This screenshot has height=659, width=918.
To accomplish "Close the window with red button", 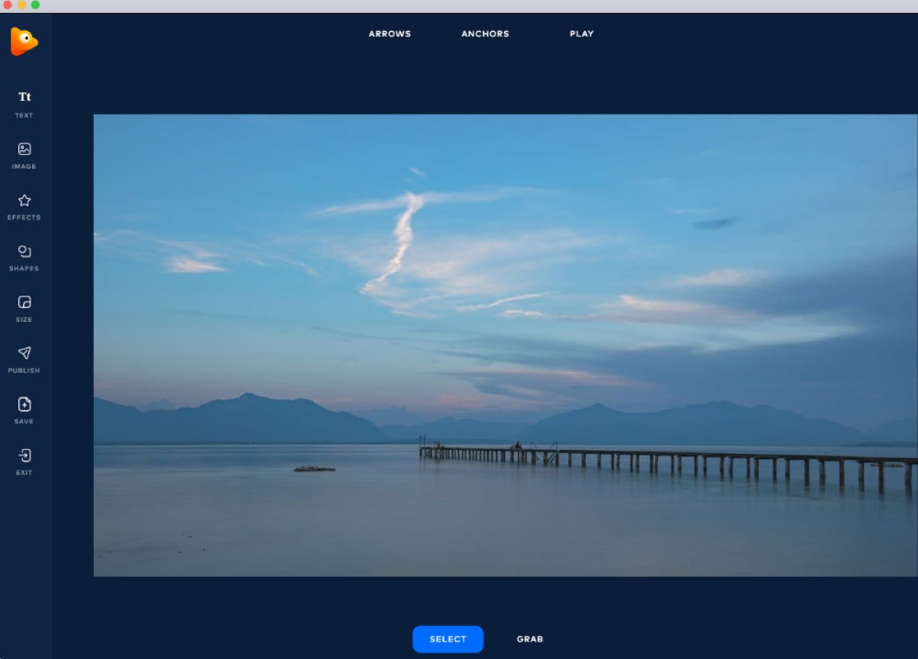I will click(x=8, y=5).
